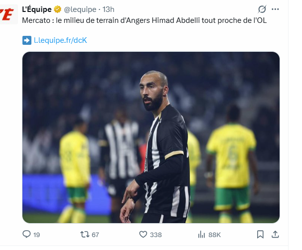Open the l.lequipe.fr/dcK link
The height and width of the screenshot is (250, 302).
pos(60,40)
